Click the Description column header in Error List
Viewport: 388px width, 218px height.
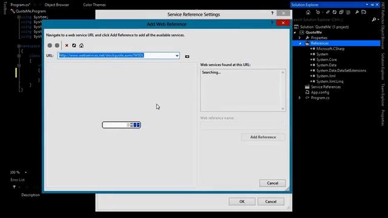pos(30,195)
